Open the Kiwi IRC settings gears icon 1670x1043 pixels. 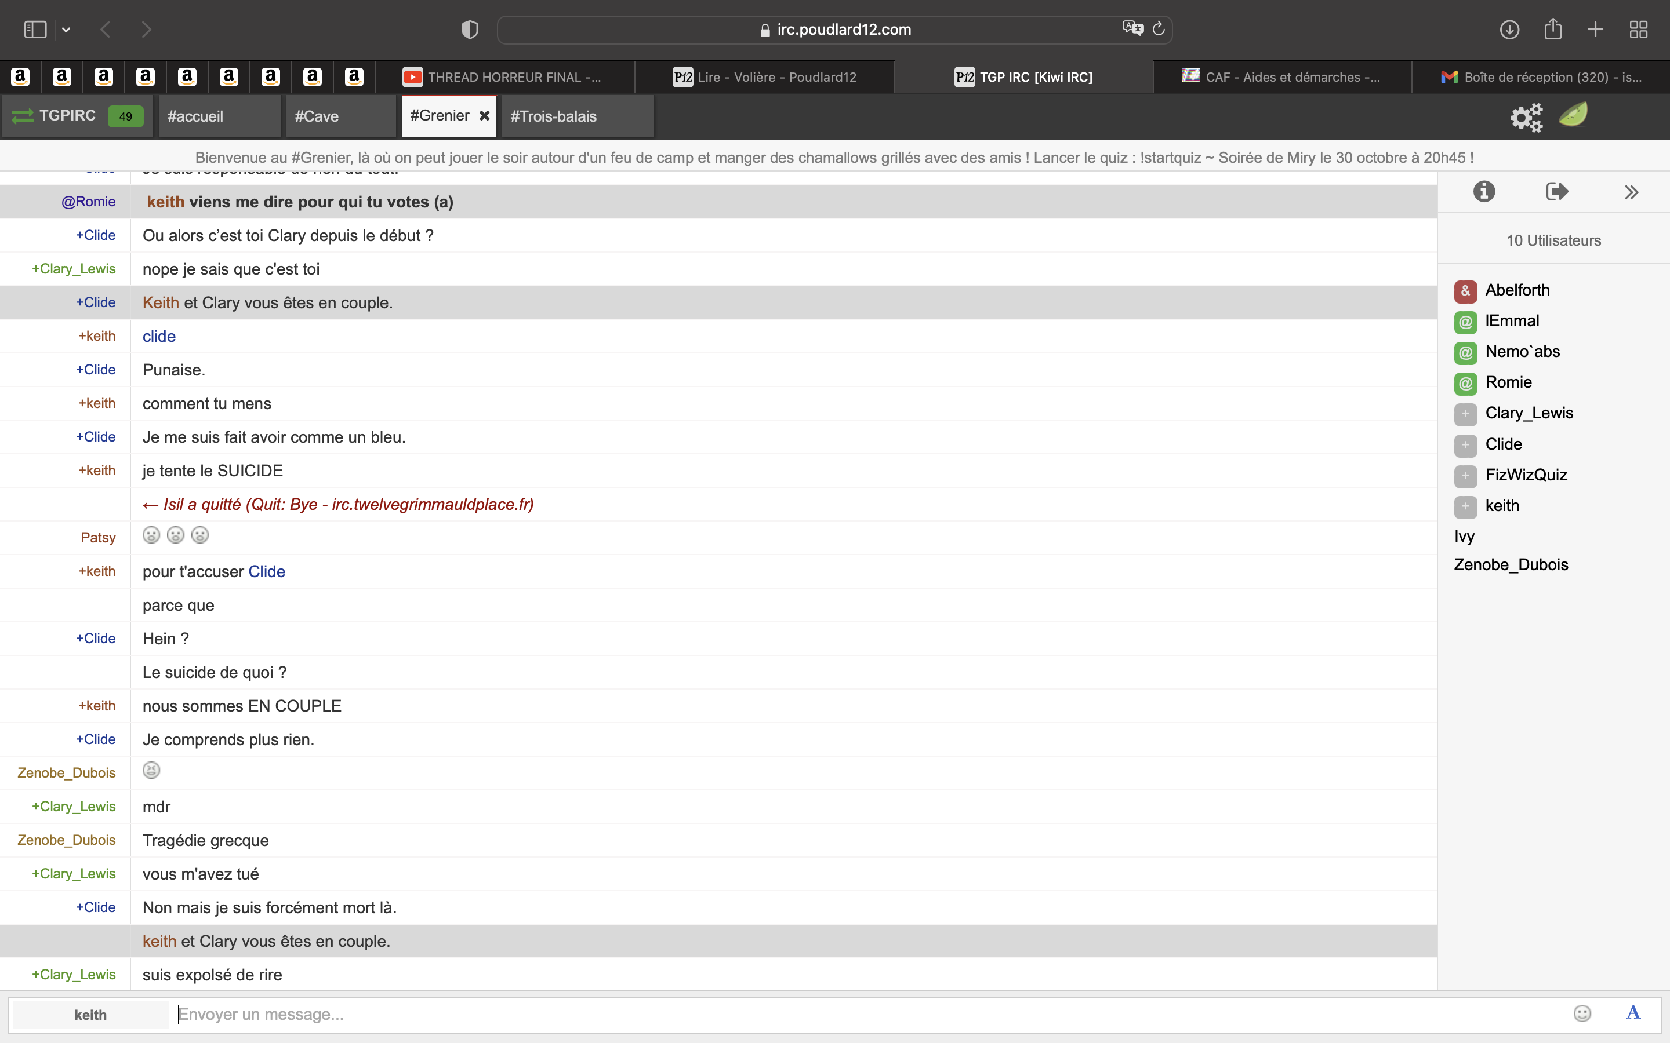pyautogui.click(x=1526, y=116)
